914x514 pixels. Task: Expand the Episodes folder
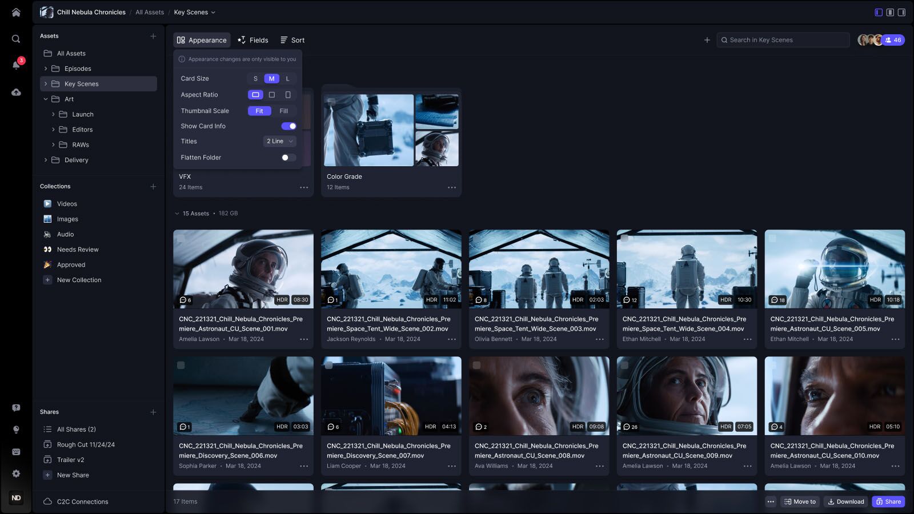tap(46, 68)
